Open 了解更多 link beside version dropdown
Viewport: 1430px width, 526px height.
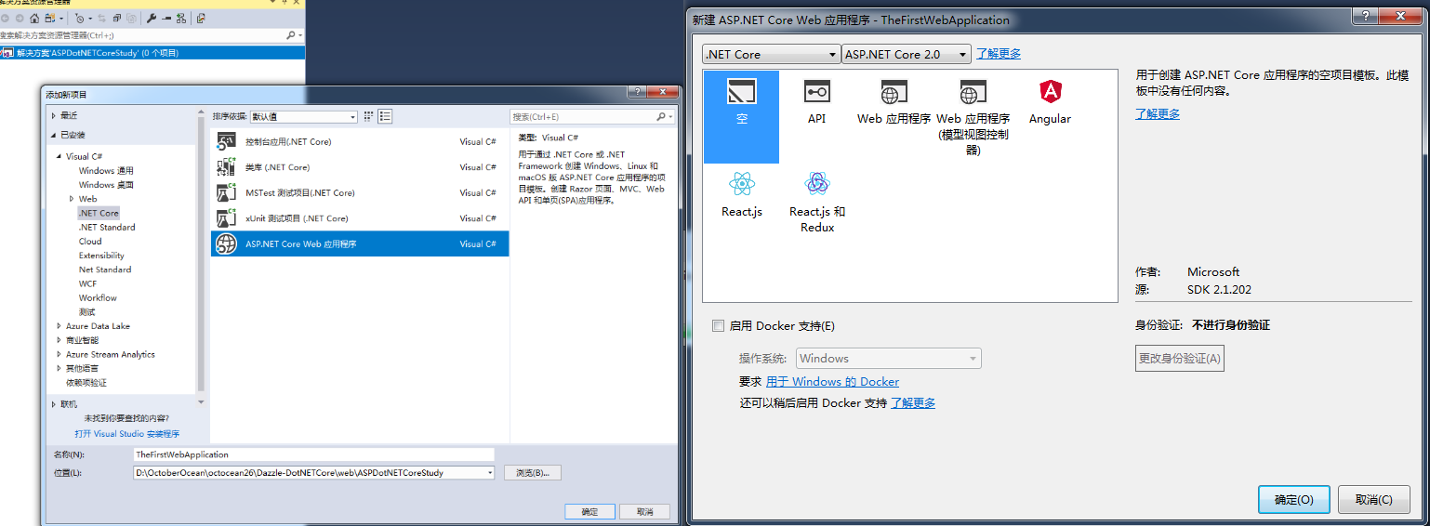pos(999,54)
